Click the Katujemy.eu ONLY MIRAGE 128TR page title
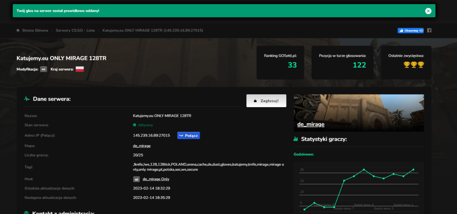 pyautogui.click(x=62, y=58)
